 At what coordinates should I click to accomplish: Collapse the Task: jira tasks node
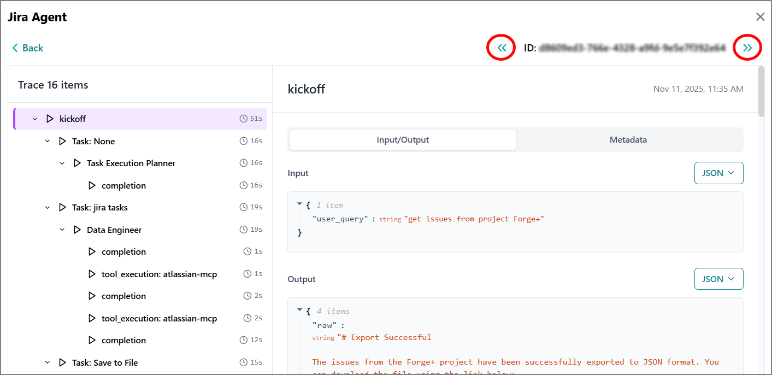tap(48, 208)
